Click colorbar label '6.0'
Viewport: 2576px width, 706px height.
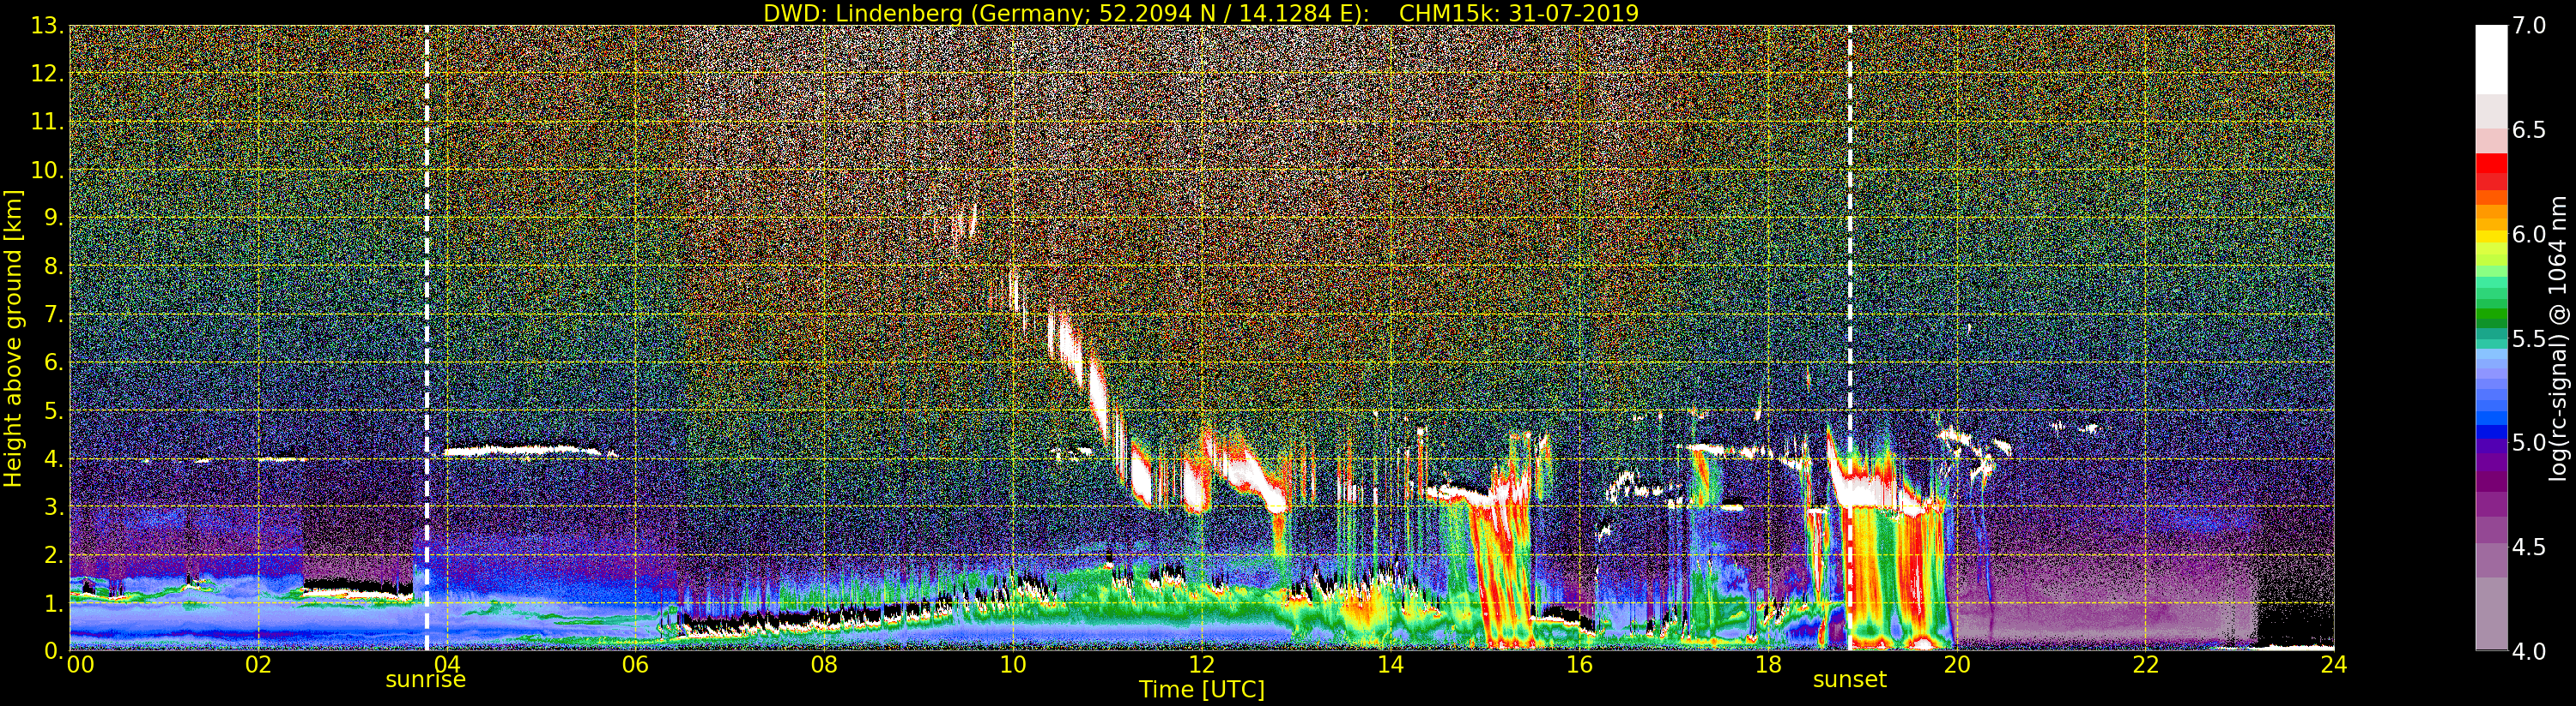pos(2529,234)
